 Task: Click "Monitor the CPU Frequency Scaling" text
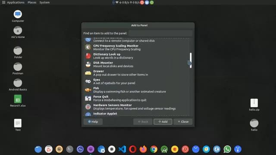pyautogui.click(x=117, y=49)
